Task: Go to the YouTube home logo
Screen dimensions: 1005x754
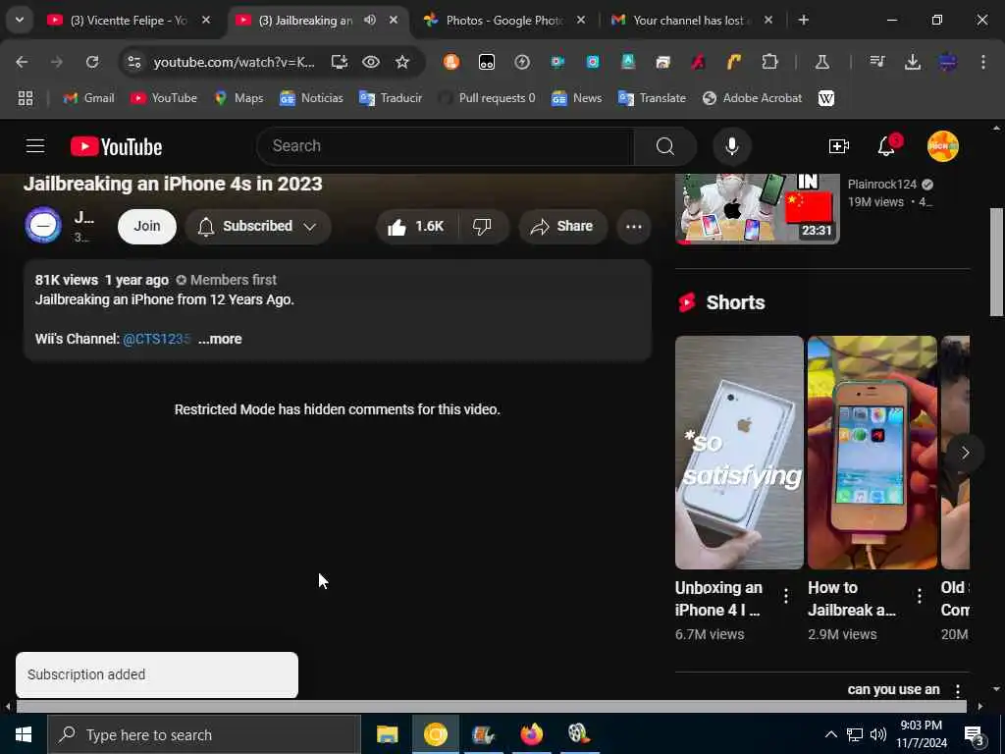Action: point(116,146)
